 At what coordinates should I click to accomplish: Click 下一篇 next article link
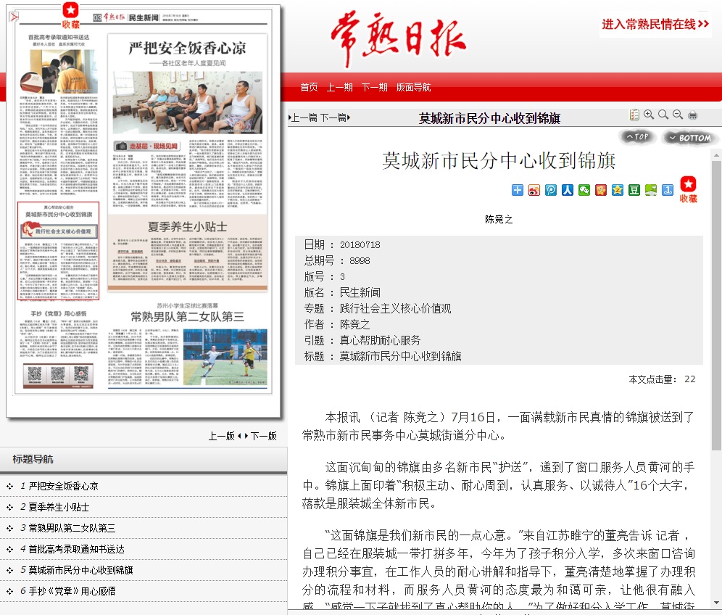[335, 118]
